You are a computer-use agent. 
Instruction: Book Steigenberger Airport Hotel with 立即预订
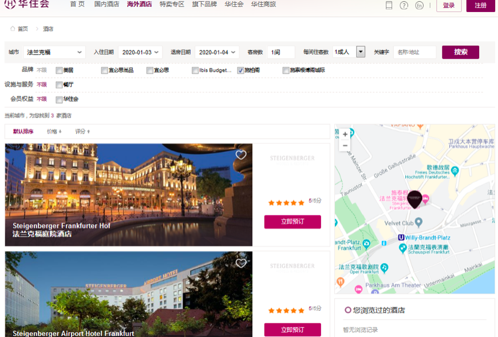293,330
